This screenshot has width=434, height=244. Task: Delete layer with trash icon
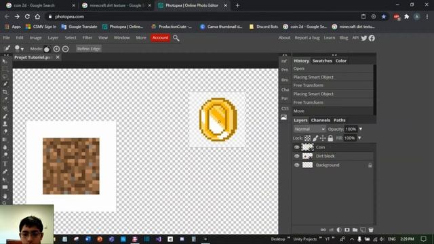[371, 230]
